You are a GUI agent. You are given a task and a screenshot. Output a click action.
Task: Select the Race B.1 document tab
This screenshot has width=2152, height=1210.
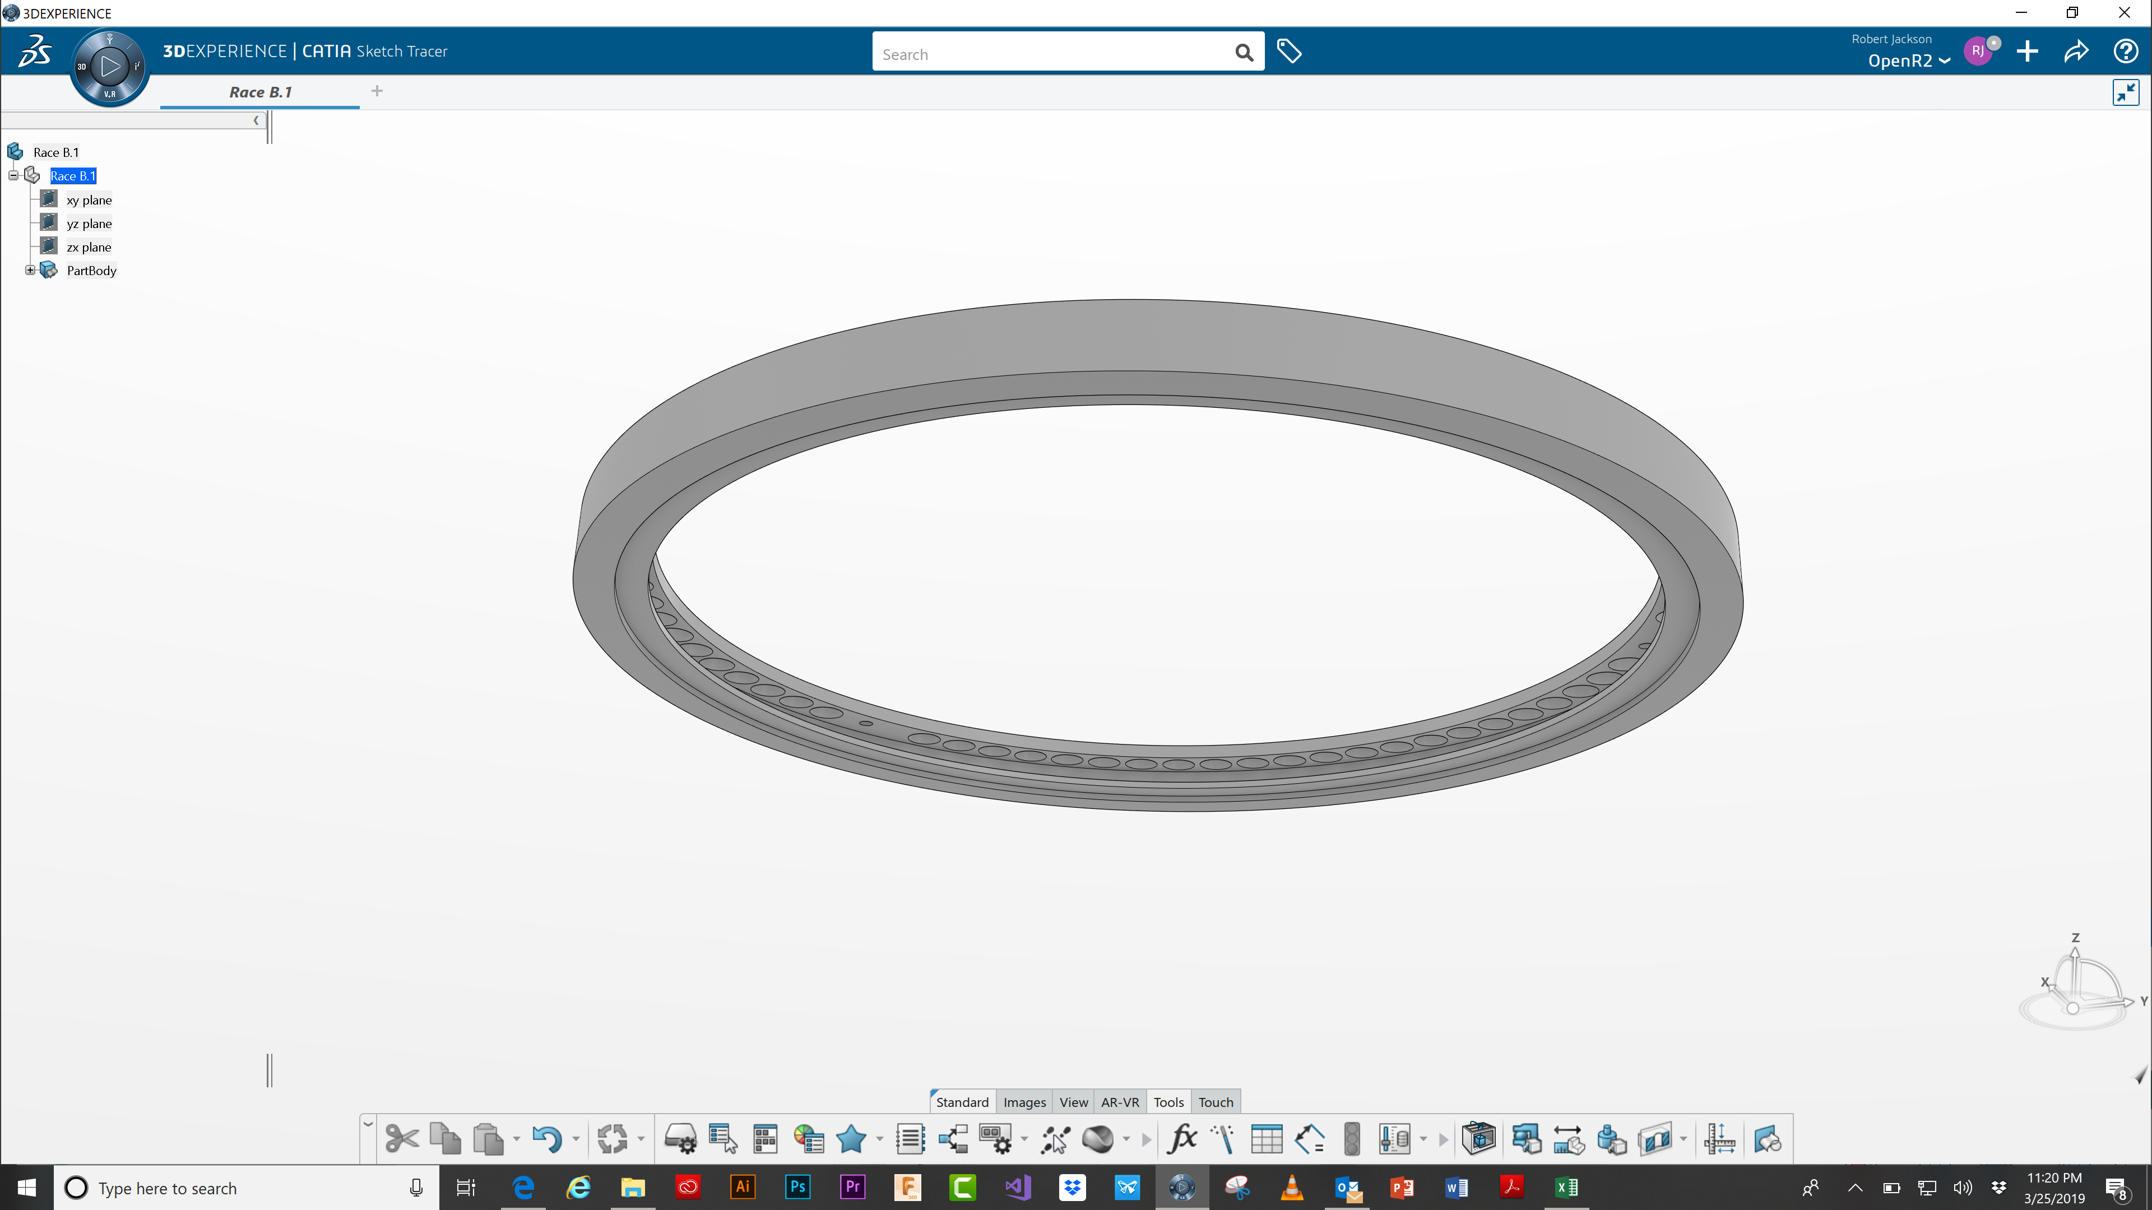[261, 92]
